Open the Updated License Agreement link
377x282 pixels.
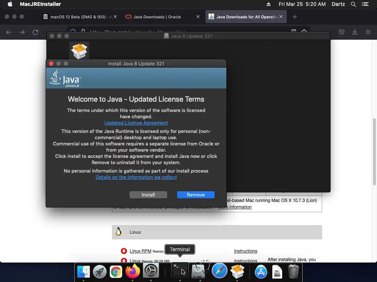coord(136,123)
